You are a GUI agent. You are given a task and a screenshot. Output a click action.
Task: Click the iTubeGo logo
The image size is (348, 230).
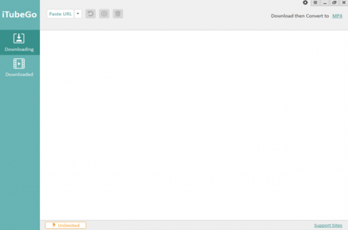coord(19,14)
